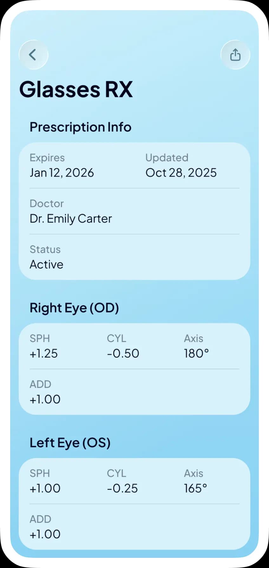Tap the Right Eye (OD) heading
This screenshot has width=269, height=568.
point(74,308)
